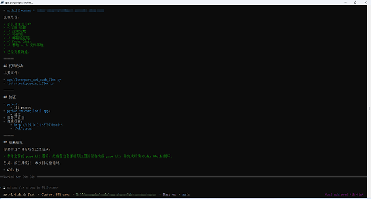Click the 'auth_file_name' label

pos(19,10)
